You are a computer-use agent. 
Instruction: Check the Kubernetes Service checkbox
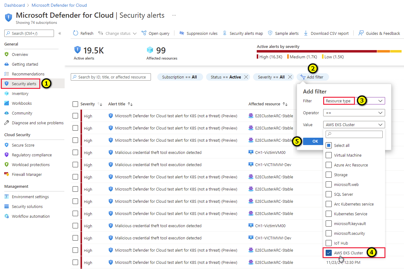328,214
